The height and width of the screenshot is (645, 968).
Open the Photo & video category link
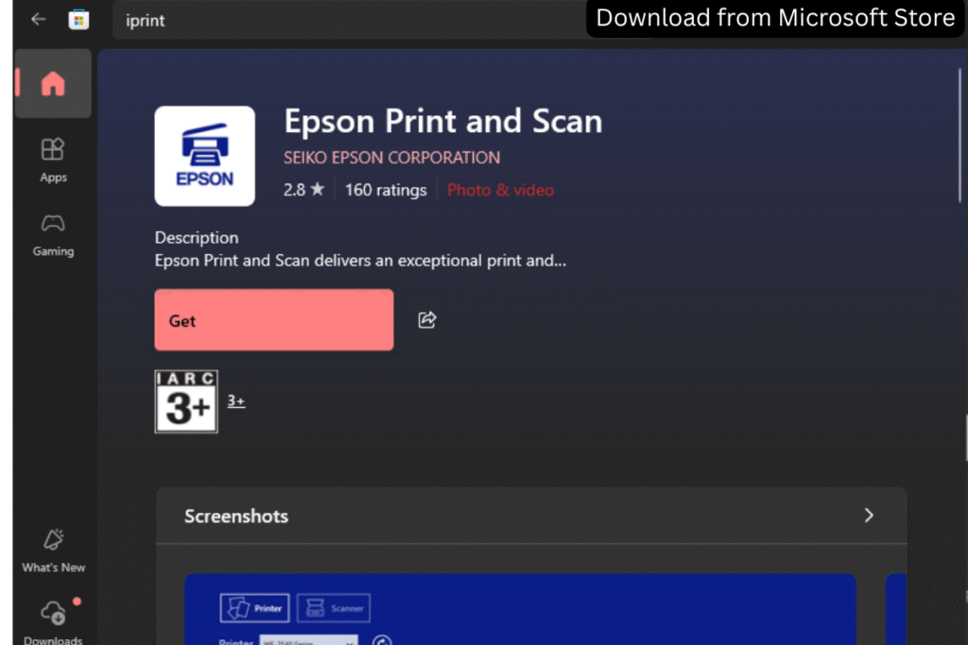pos(500,190)
